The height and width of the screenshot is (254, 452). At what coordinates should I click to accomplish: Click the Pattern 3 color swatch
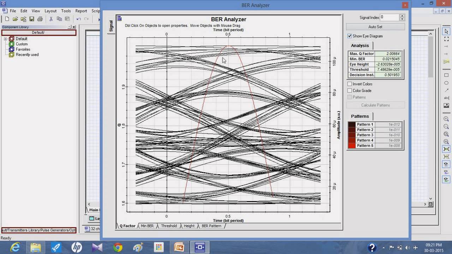click(352, 135)
